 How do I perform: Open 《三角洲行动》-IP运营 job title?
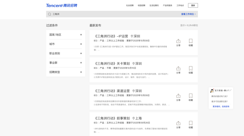[111, 36]
